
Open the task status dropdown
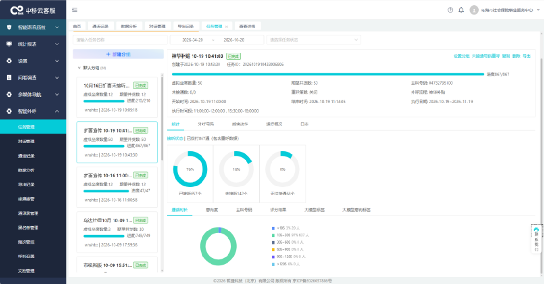click(x=314, y=40)
